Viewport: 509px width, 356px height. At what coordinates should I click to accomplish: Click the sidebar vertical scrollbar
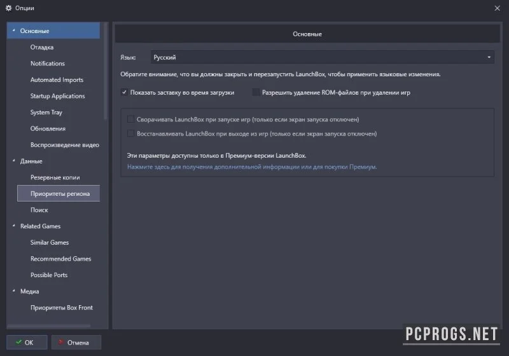[x=106, y=71]
